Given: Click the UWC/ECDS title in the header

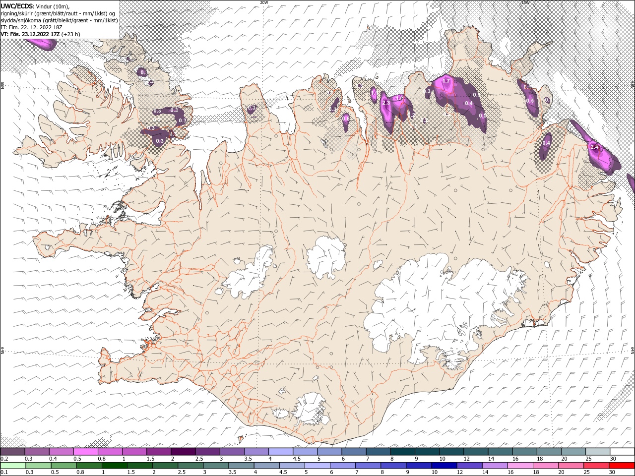Looking at the screenshot, I should coord(16,5).
